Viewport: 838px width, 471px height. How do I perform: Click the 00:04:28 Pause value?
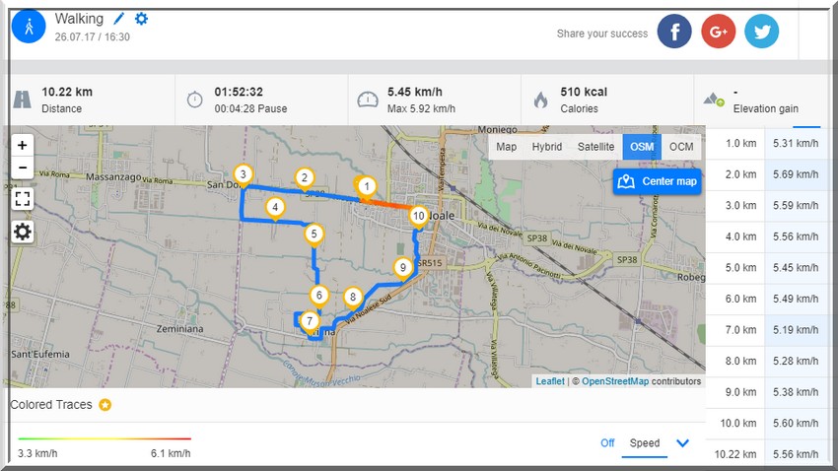tap(250, 109)
